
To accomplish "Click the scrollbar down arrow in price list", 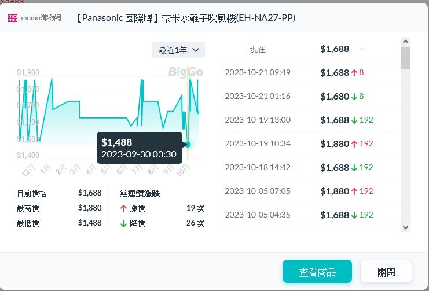I will coord(405,227).
